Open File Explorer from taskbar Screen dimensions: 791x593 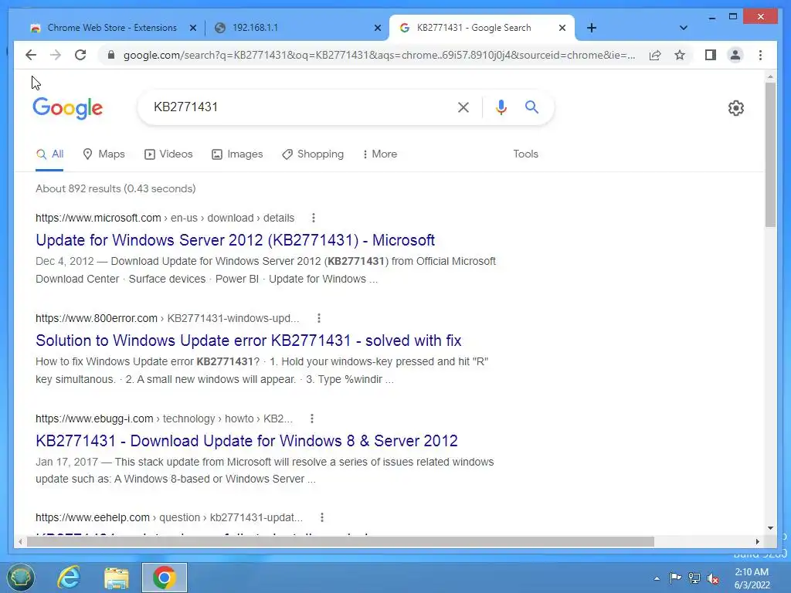(117, 578)
